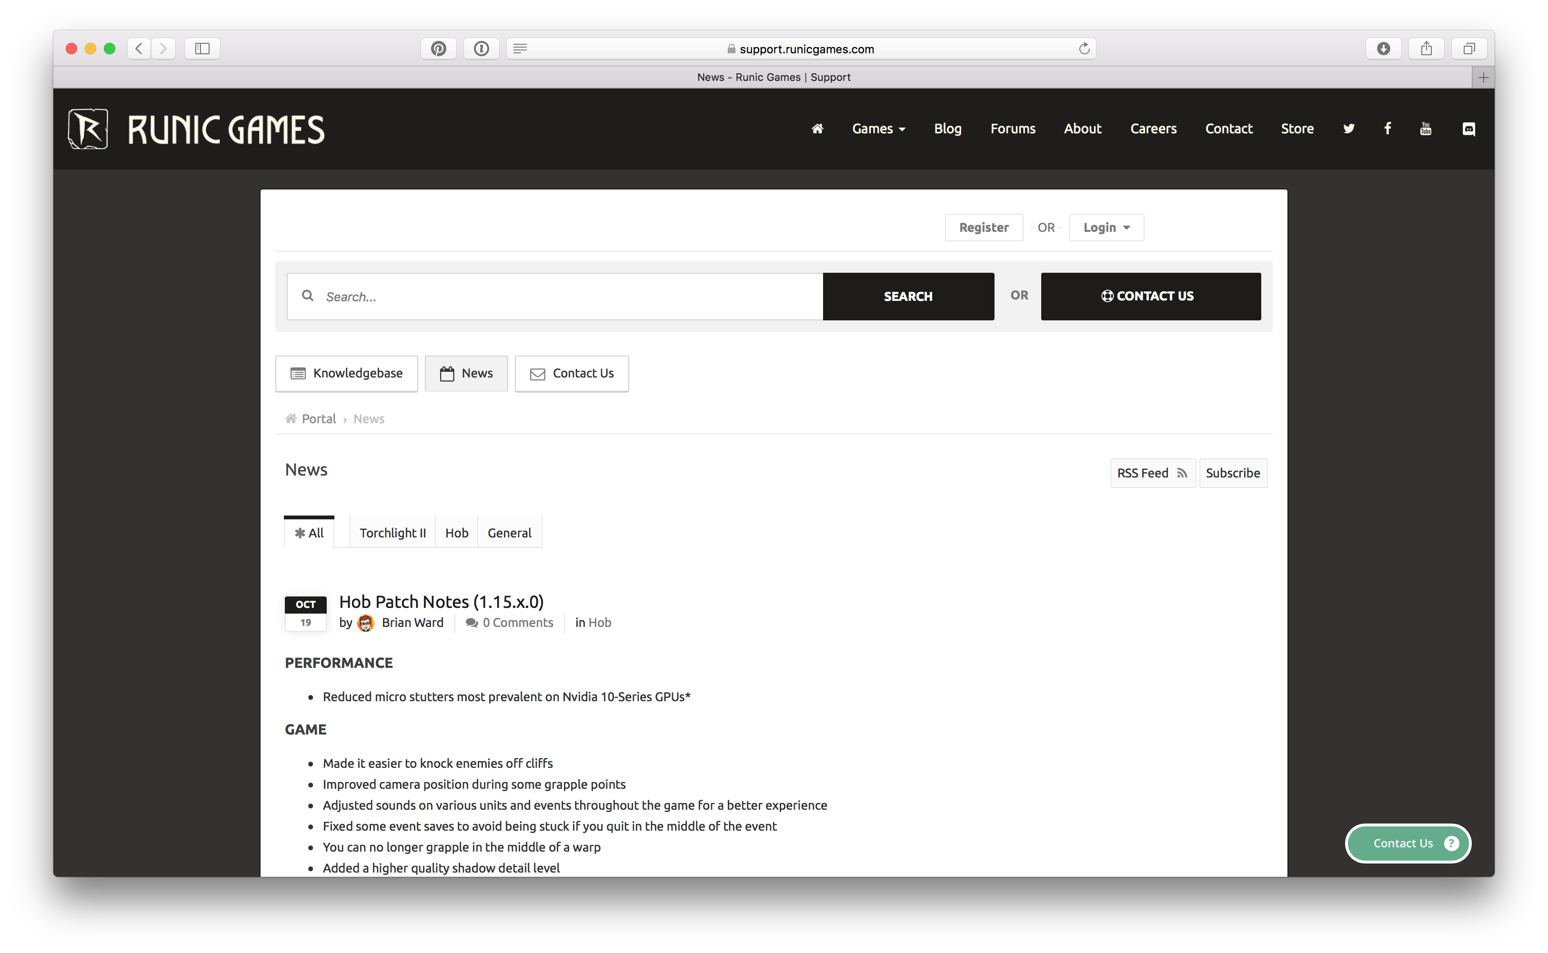Click the black SEARCH button
The width and height of the screenshot is (1548, 953).
click(x=908, y=296)
